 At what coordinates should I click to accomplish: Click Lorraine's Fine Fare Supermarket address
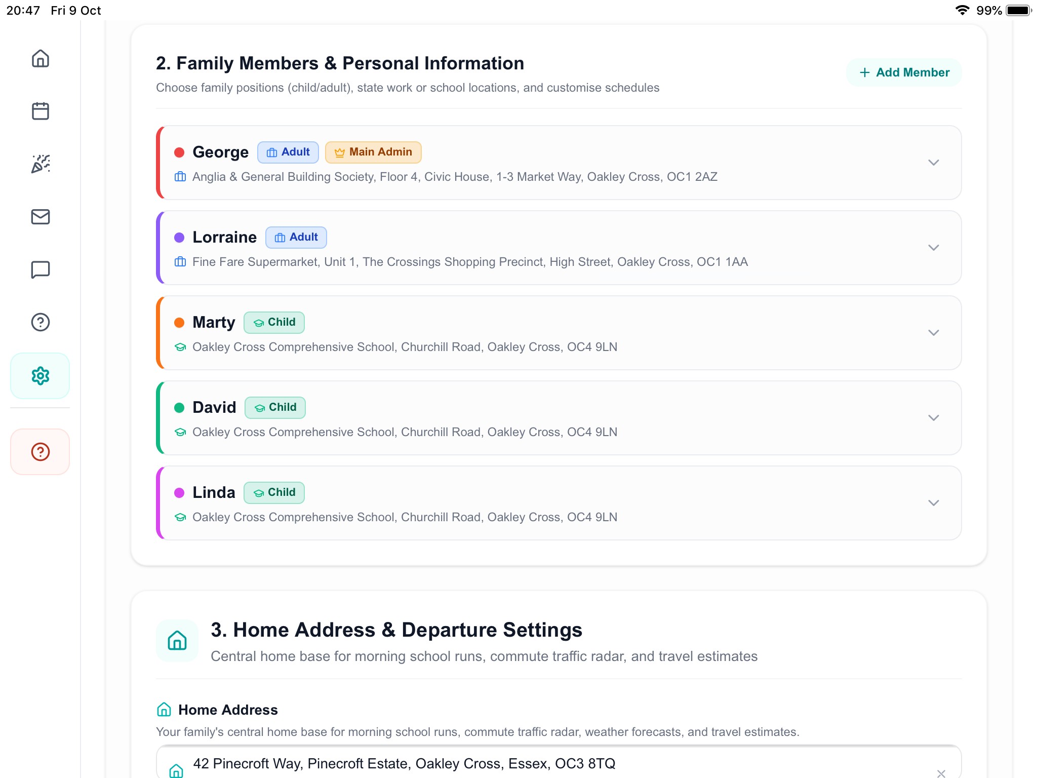pos(470,262)
